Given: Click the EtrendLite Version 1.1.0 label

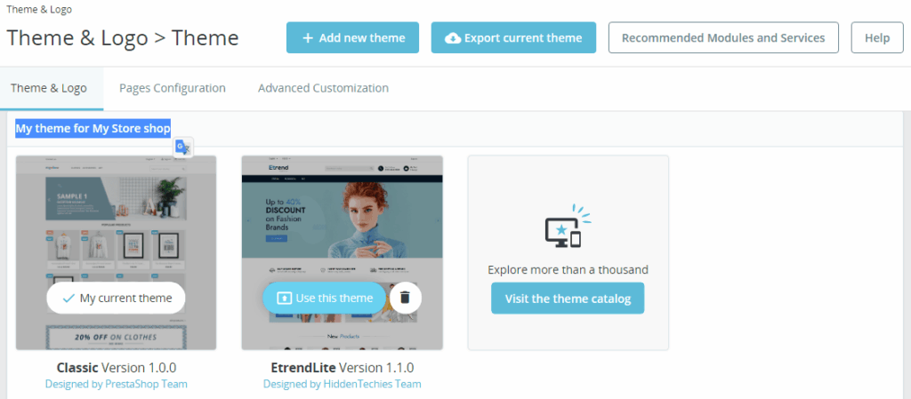Looking at the screenshot, I should click(342, 367).
